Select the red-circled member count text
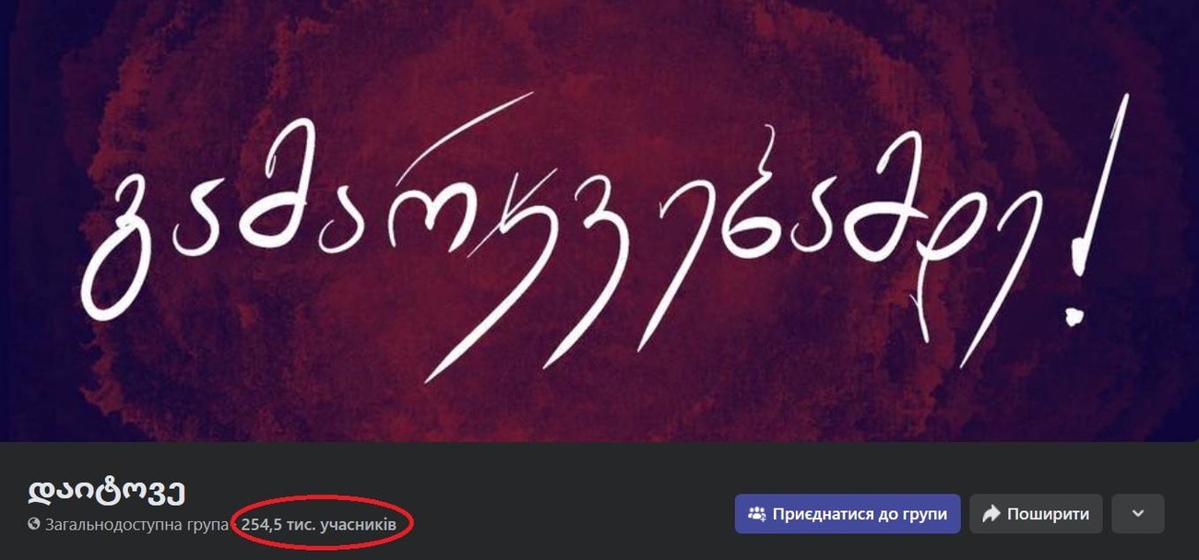 point(319,525)
